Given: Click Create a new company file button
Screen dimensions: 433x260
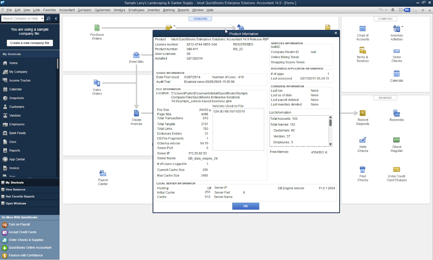Looking at the screenshot, I should point(30,43).
